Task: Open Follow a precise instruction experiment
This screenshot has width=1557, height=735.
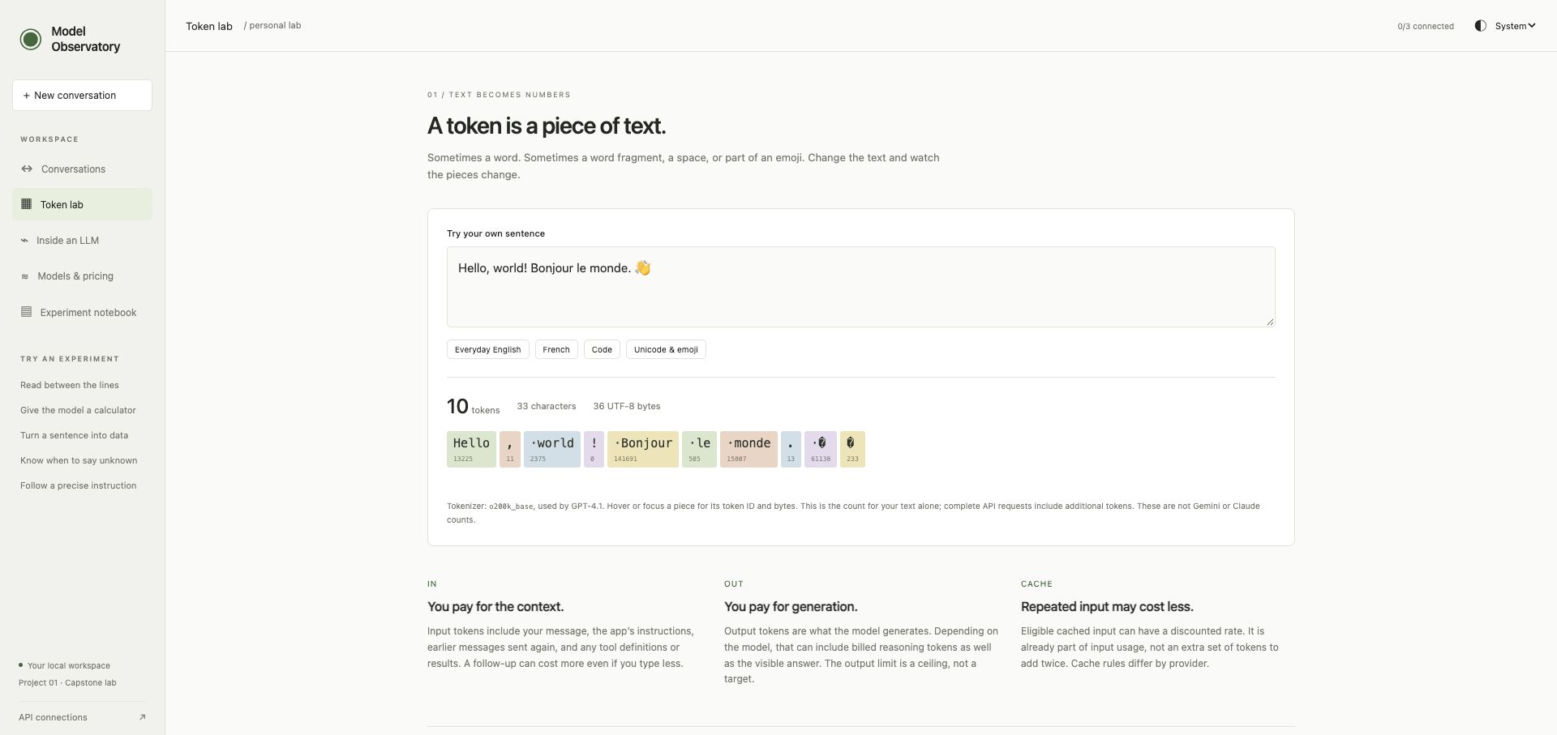Action: [x=78, y=485]
